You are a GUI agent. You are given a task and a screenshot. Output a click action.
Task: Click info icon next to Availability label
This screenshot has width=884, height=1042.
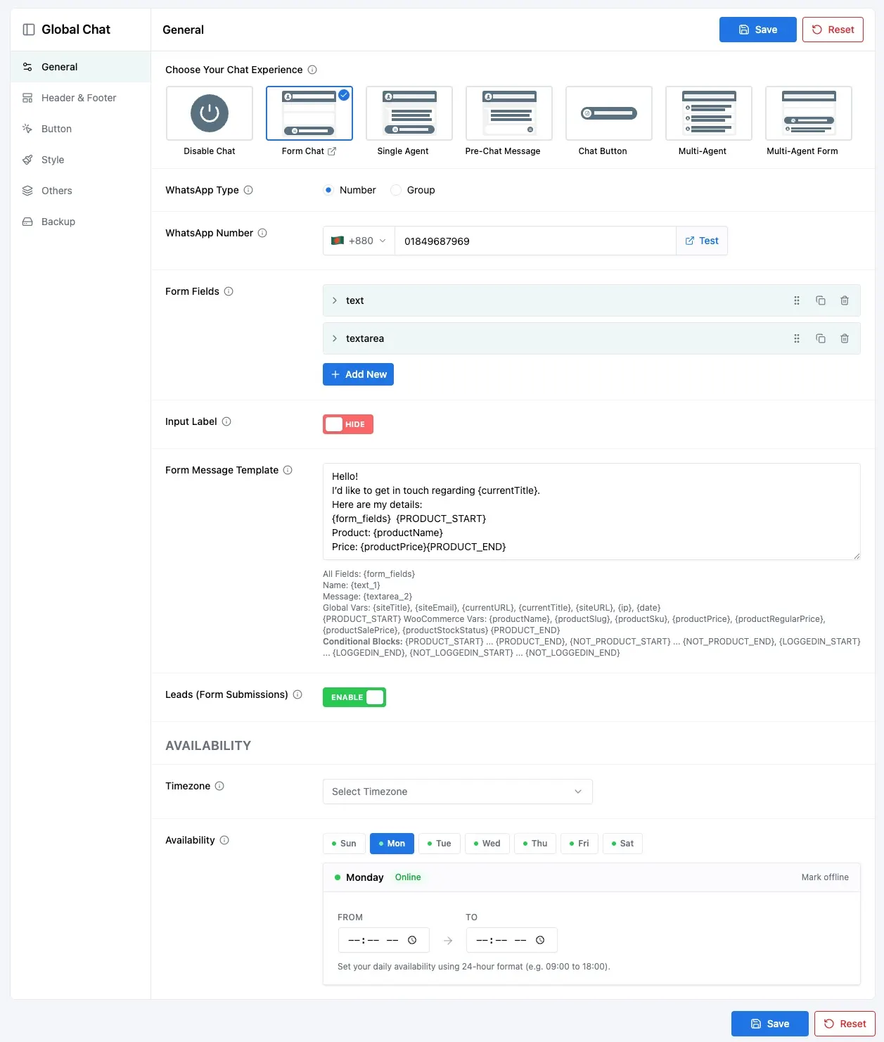coord(224,840)
